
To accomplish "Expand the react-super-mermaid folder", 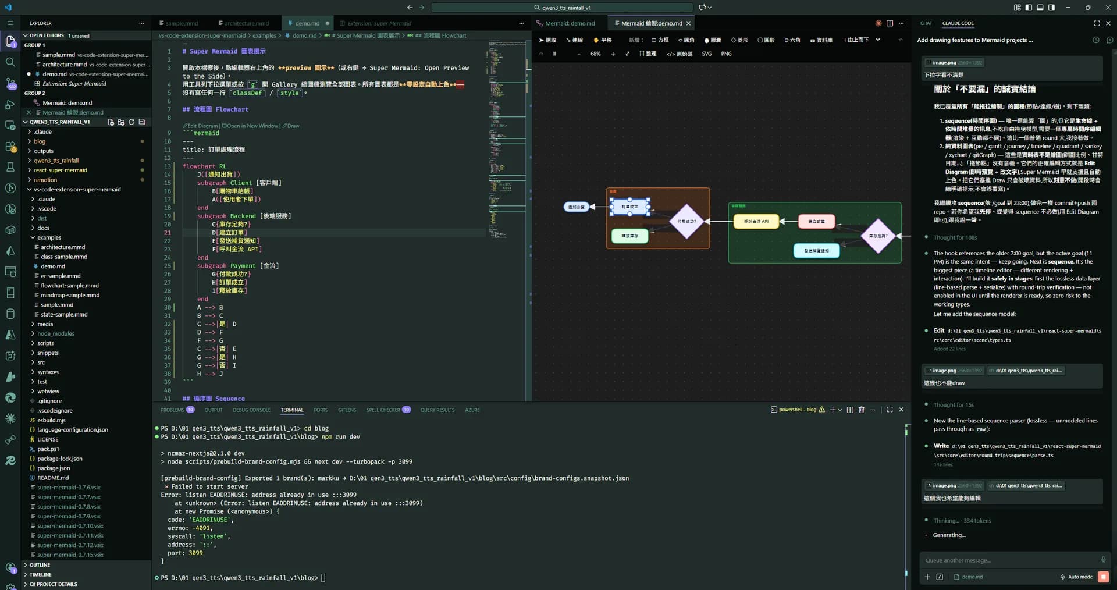I will click(60, 170).
